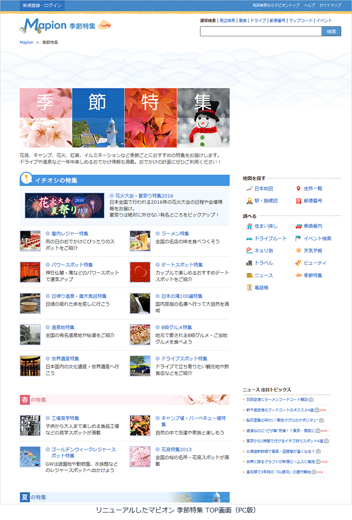Focus the search text field
The image size is (352, 520).
[x=260, y=32]
